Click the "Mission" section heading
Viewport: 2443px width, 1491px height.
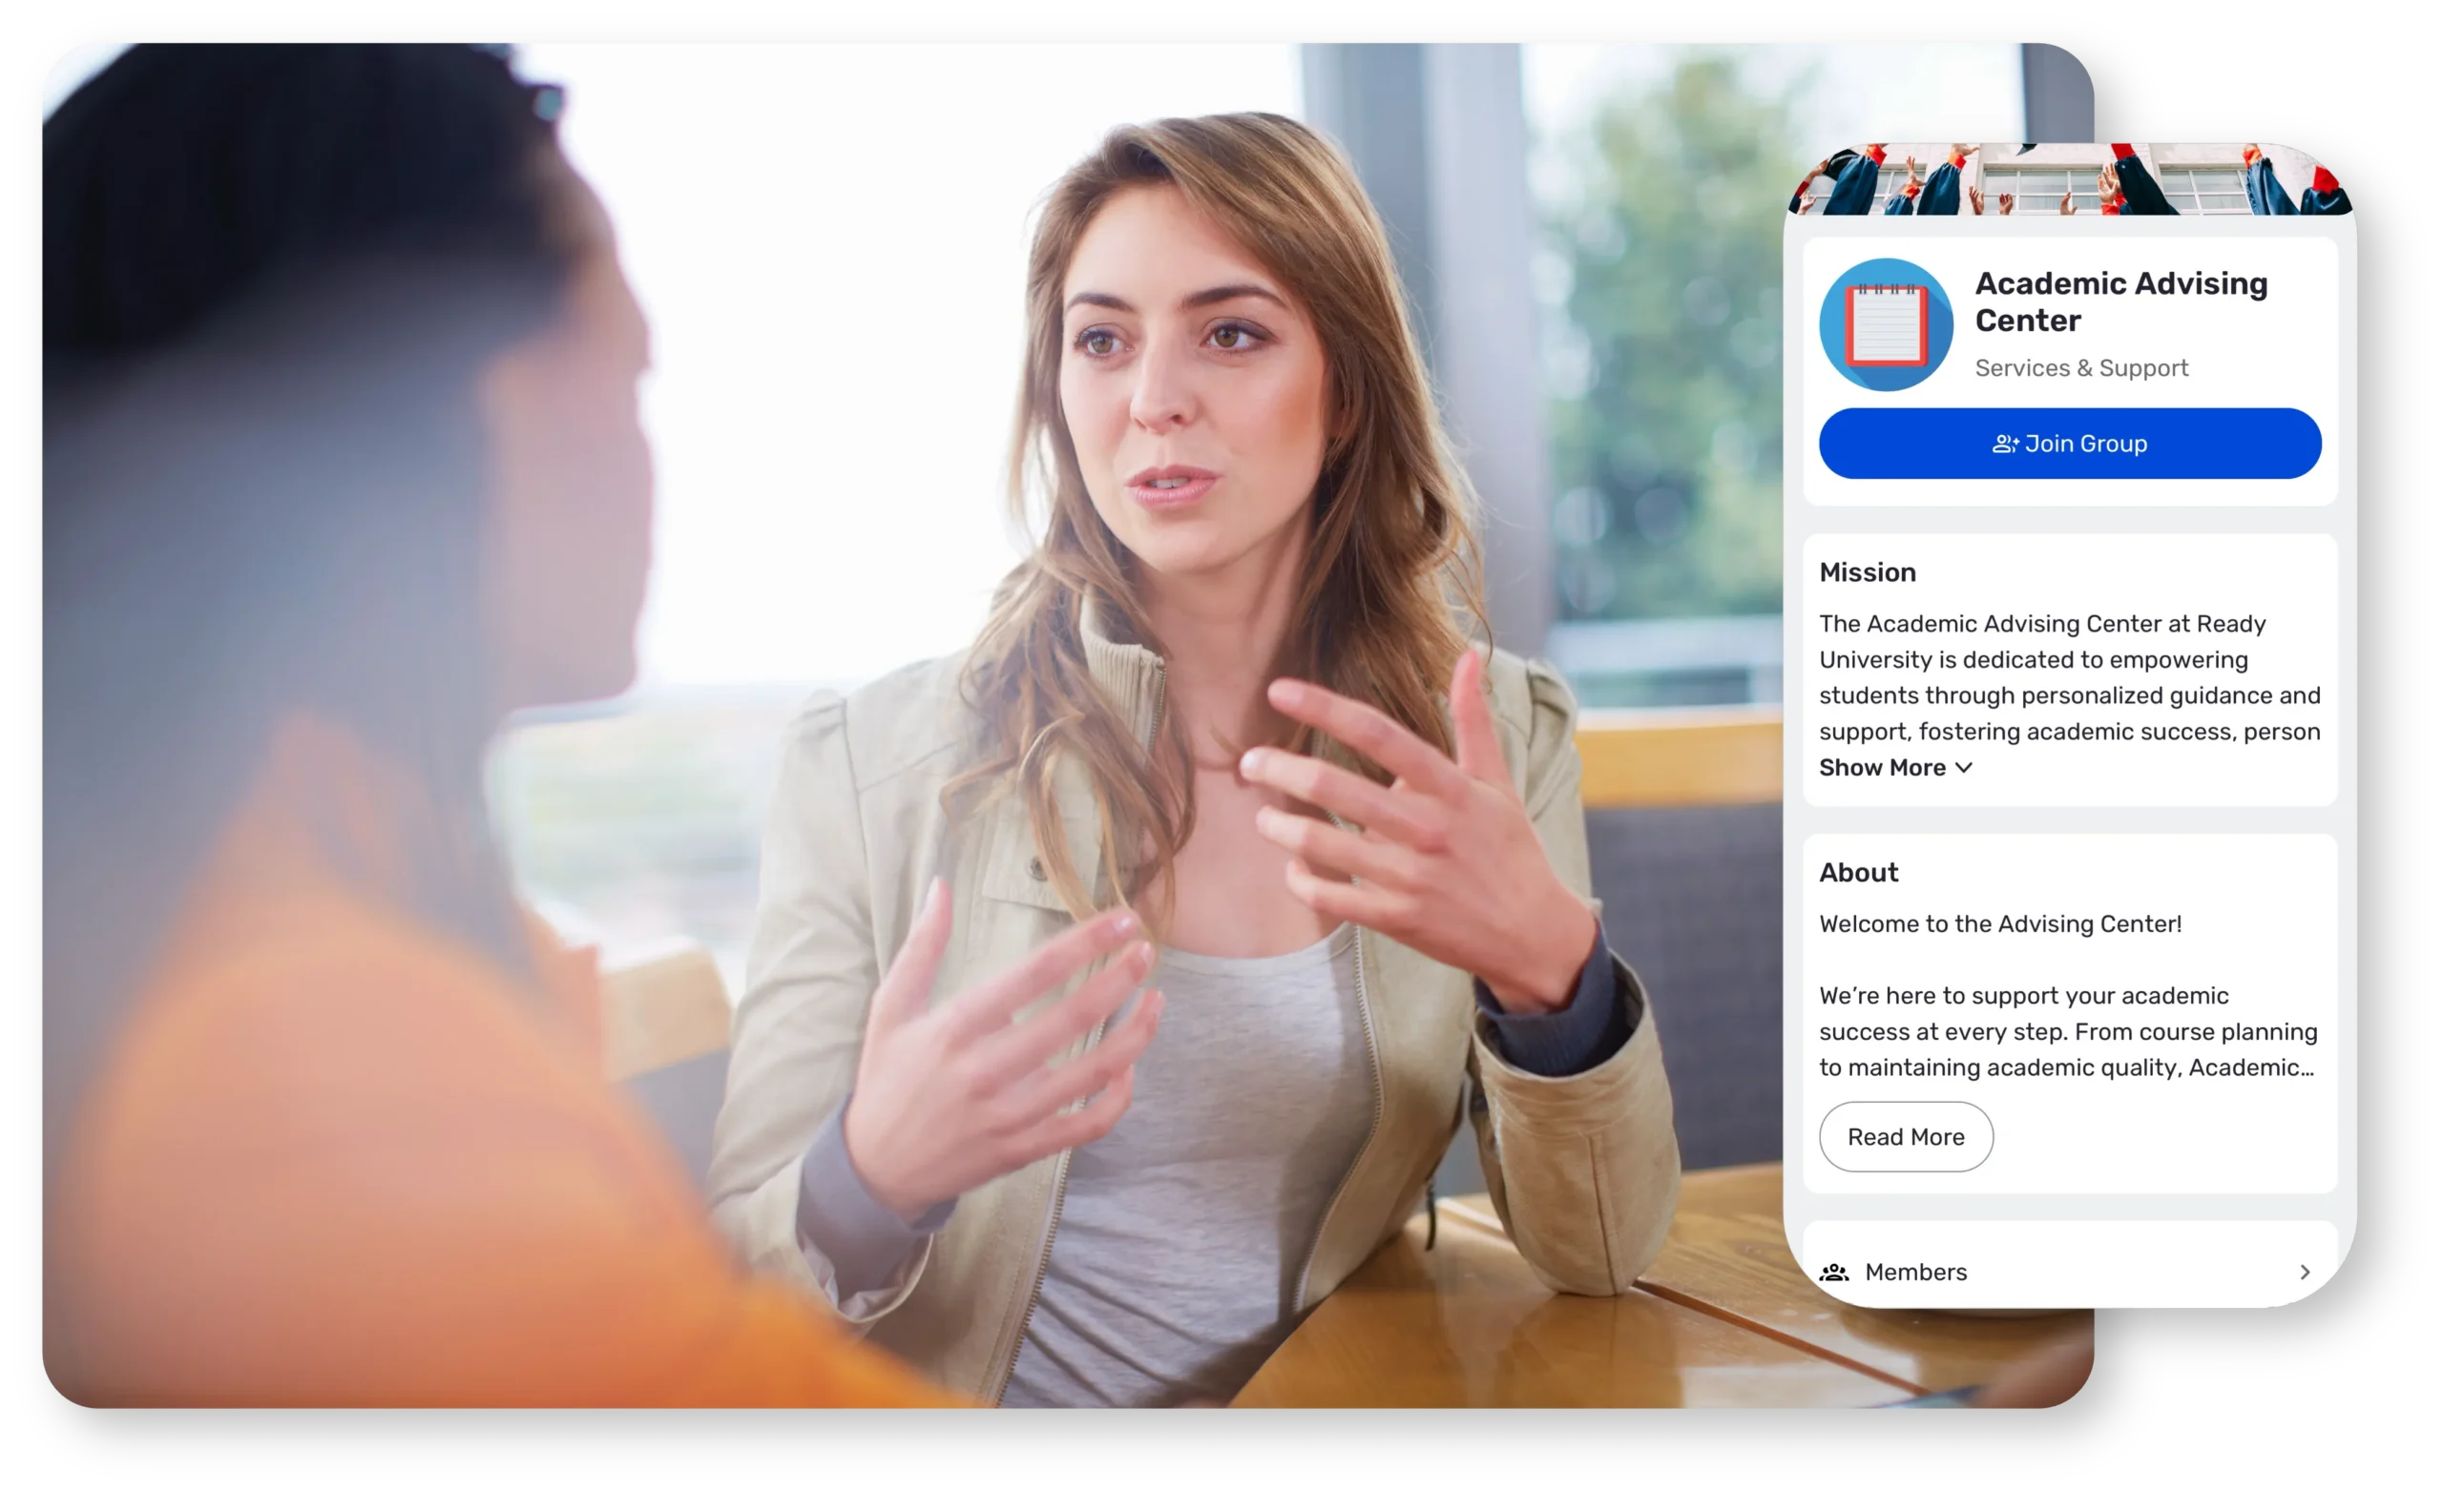tap(1867, 572)
